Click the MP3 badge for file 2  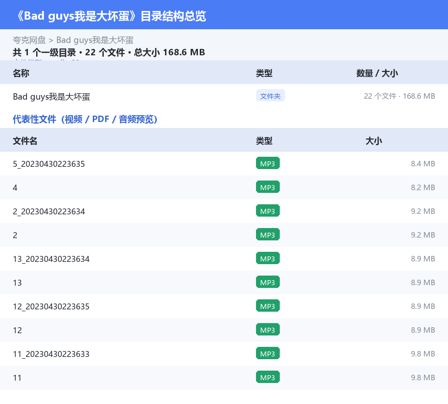[268, 234]
